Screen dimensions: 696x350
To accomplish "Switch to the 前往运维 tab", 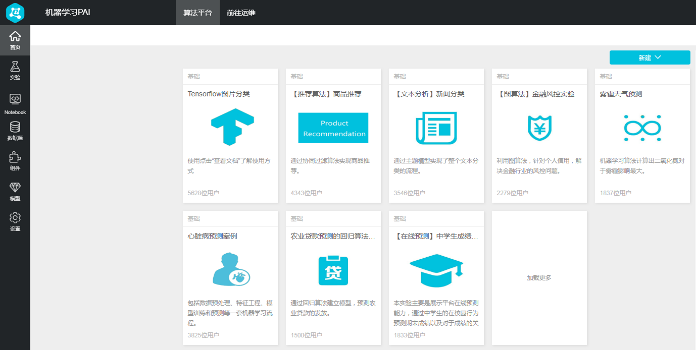I will pyautogui.click(x=241, y=13).
